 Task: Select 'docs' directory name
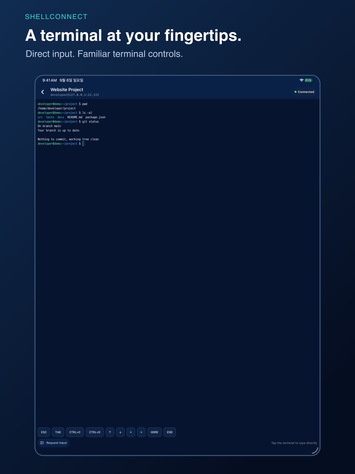61,117
